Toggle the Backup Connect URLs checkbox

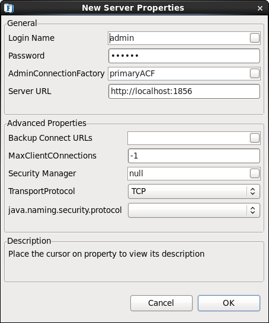tap(255, 138)
